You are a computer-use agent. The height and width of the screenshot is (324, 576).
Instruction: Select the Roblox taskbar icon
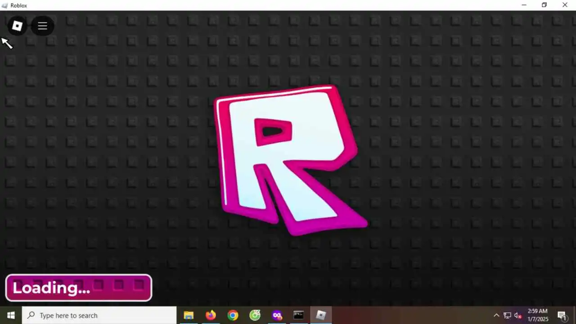[321, 315]
